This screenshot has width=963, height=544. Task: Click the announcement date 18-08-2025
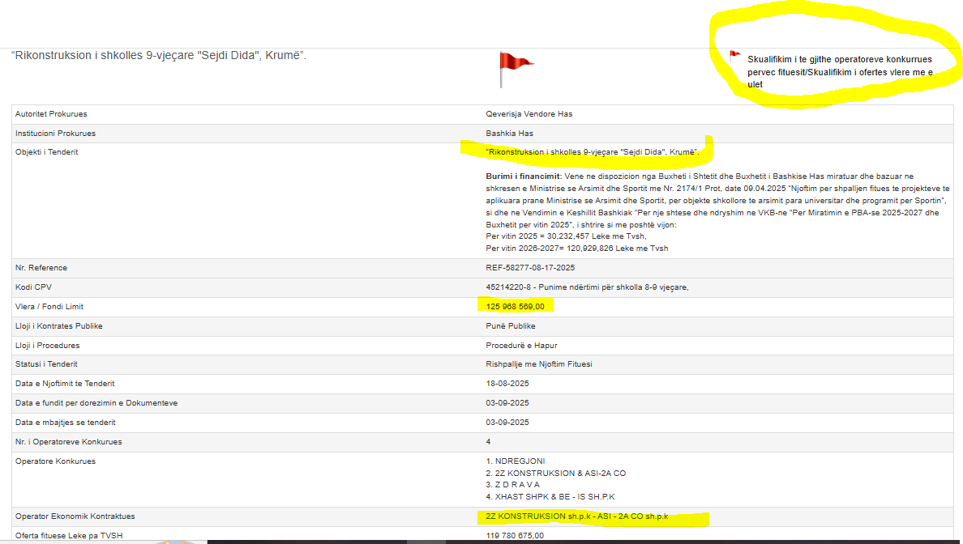[x=507, y=384]
